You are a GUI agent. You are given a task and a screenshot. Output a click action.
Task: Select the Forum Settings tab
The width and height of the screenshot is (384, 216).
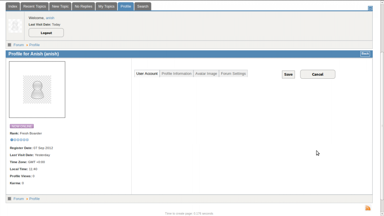coord(233,73)
